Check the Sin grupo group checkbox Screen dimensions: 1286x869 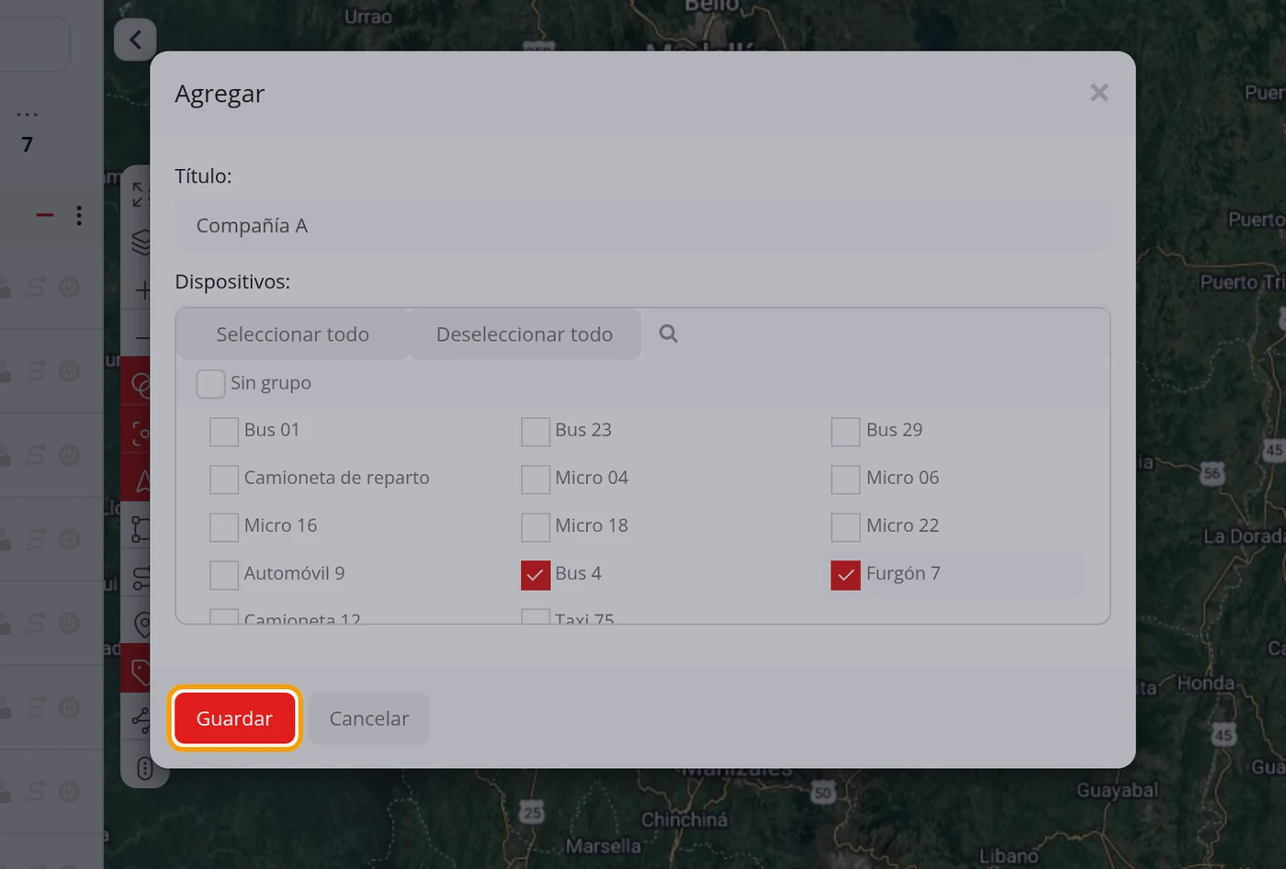point(210,384)
